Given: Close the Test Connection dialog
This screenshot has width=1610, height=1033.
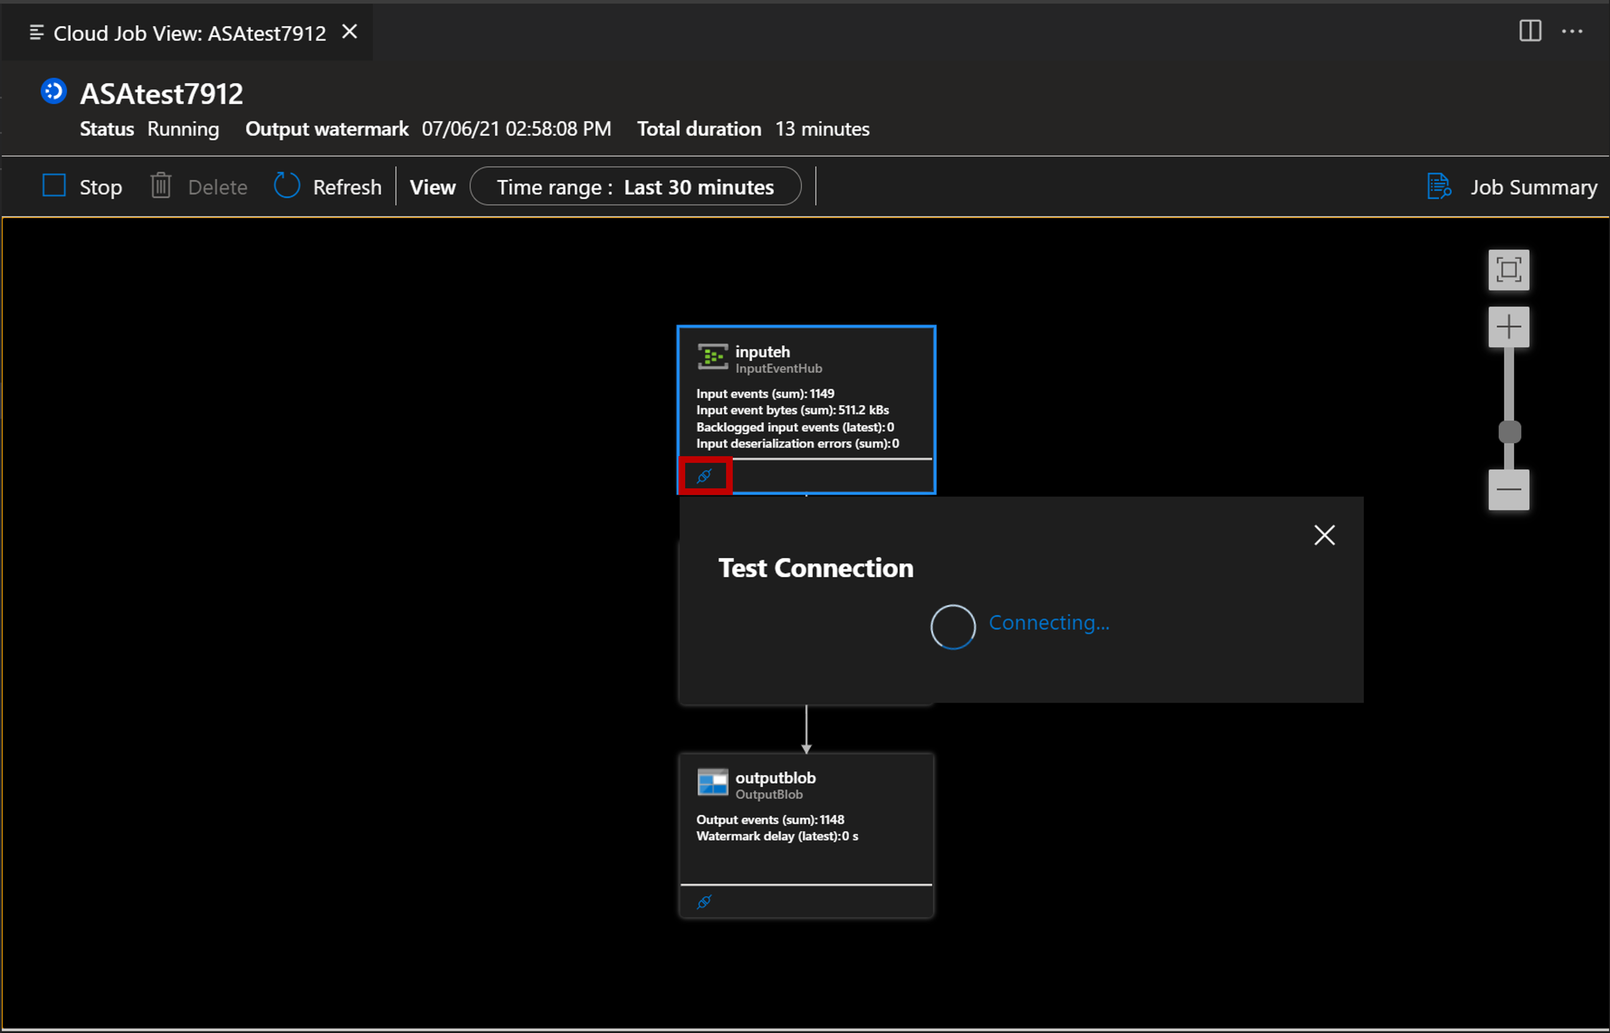Looking at the screenshot, I should click(x=1324, y=535).
